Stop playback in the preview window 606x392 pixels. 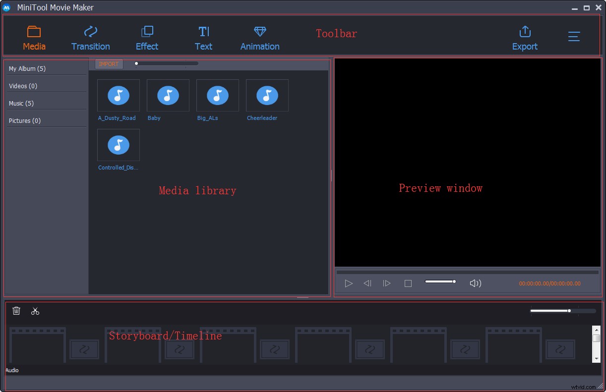tap(408, 283)
